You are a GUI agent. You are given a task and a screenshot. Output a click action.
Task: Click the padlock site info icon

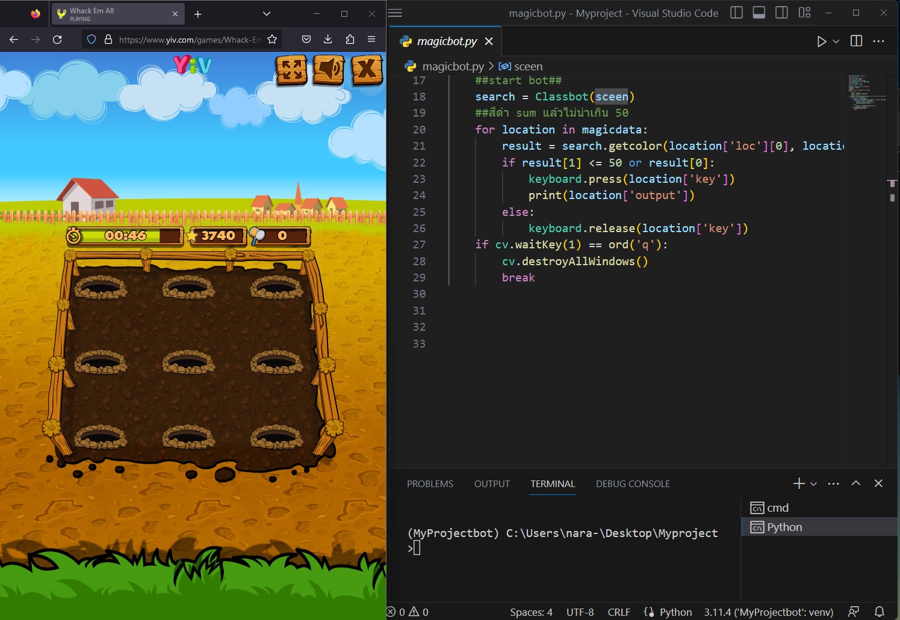click(108, 39)
